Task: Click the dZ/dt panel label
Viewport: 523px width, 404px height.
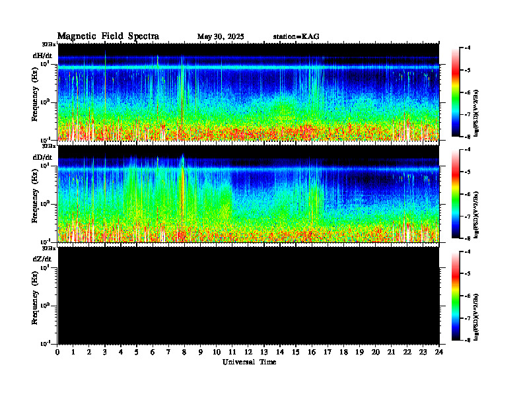Action: pos(42,259)
